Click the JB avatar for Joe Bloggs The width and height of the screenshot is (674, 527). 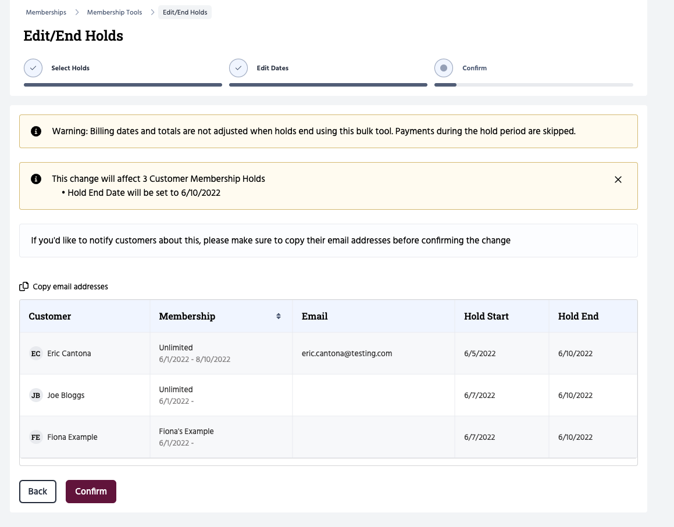(36, 395)
